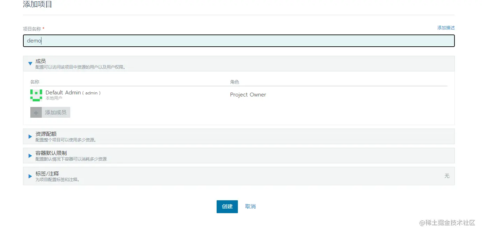Image resolution: width=482 pixels, height=233 pixels.
Task: Click the 添加成员 button label
Action: [56, 112]
